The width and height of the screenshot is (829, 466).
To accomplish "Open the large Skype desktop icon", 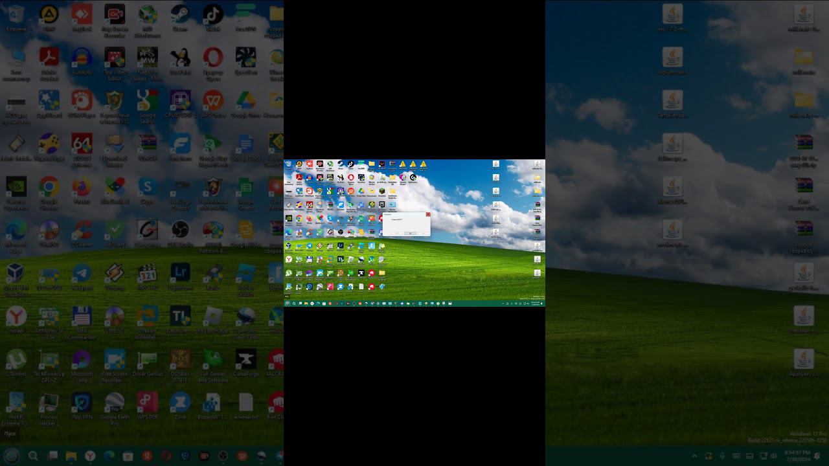I will point(147,188).
